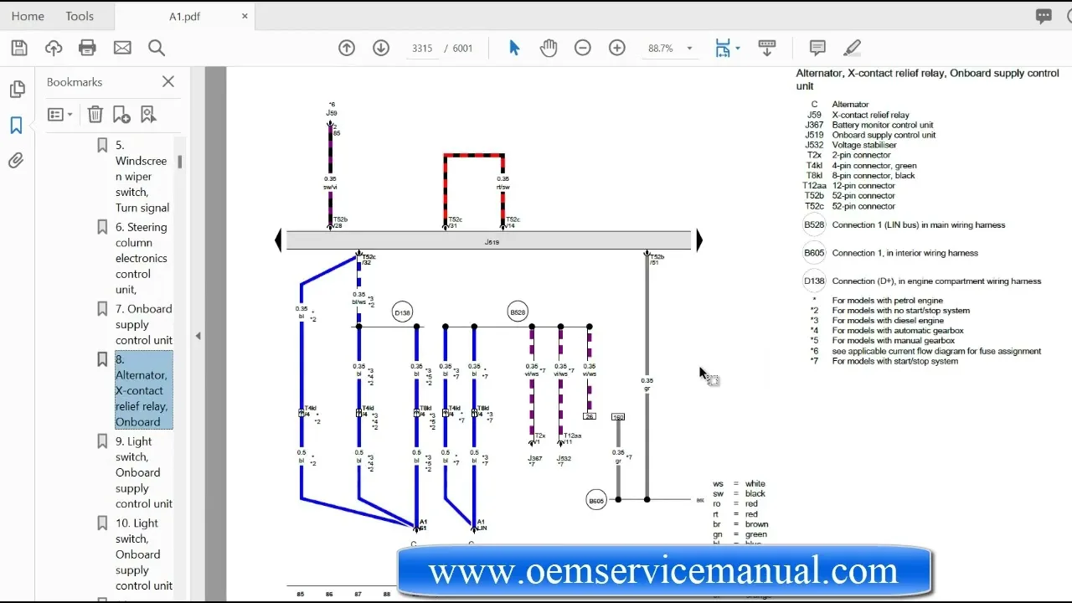Screen dimensions: 1072x603
Task: Open bookmark 6. Steering column electronics
Action: click(142, 258)
